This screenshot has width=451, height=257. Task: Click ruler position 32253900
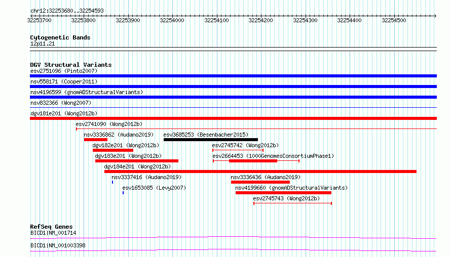click(128, 20)
